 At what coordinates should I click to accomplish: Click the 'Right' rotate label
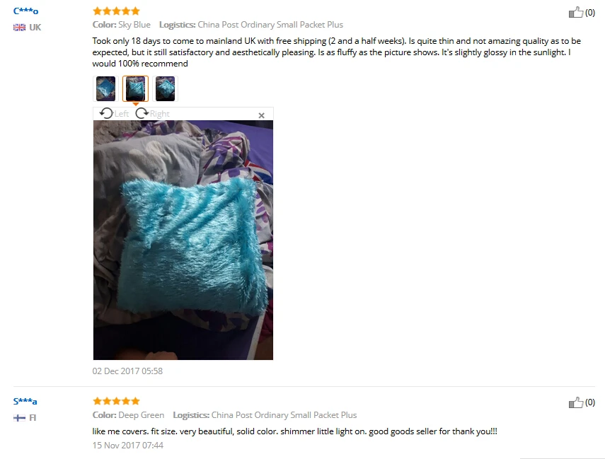pos(160,114)
